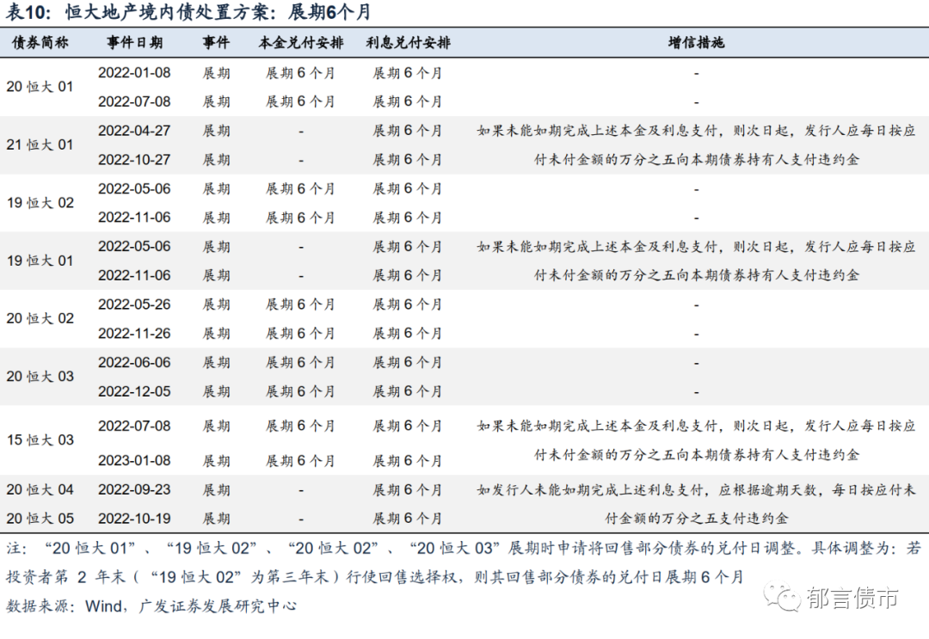Select bond name '20 恒大 02'
This screenshot has width=929, height=639.
pyautogui.click(x=40, y=318)
